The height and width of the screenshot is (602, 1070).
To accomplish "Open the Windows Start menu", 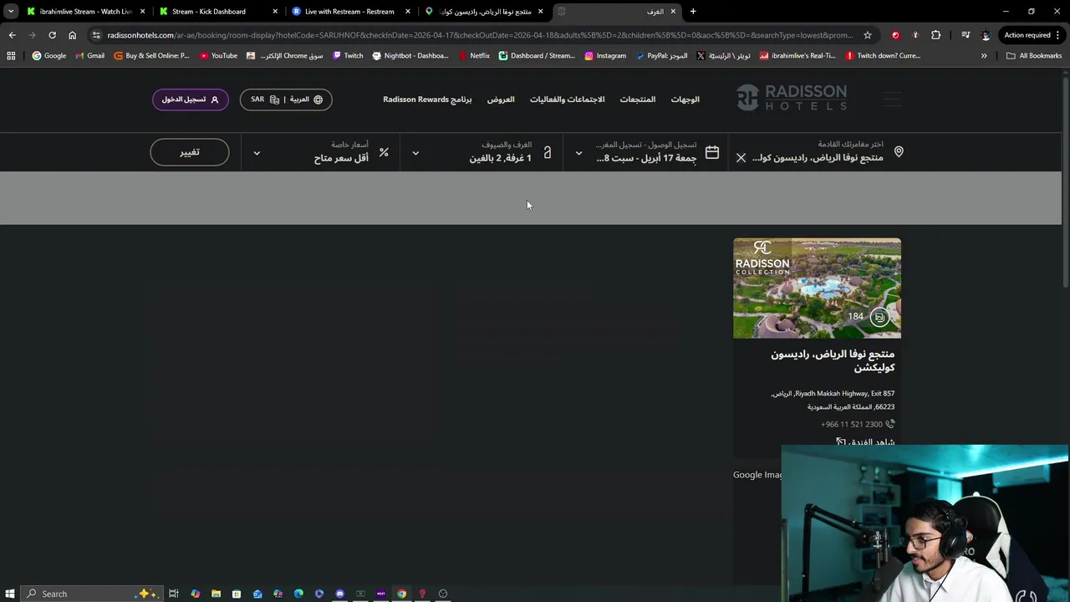I will (10, 594).
